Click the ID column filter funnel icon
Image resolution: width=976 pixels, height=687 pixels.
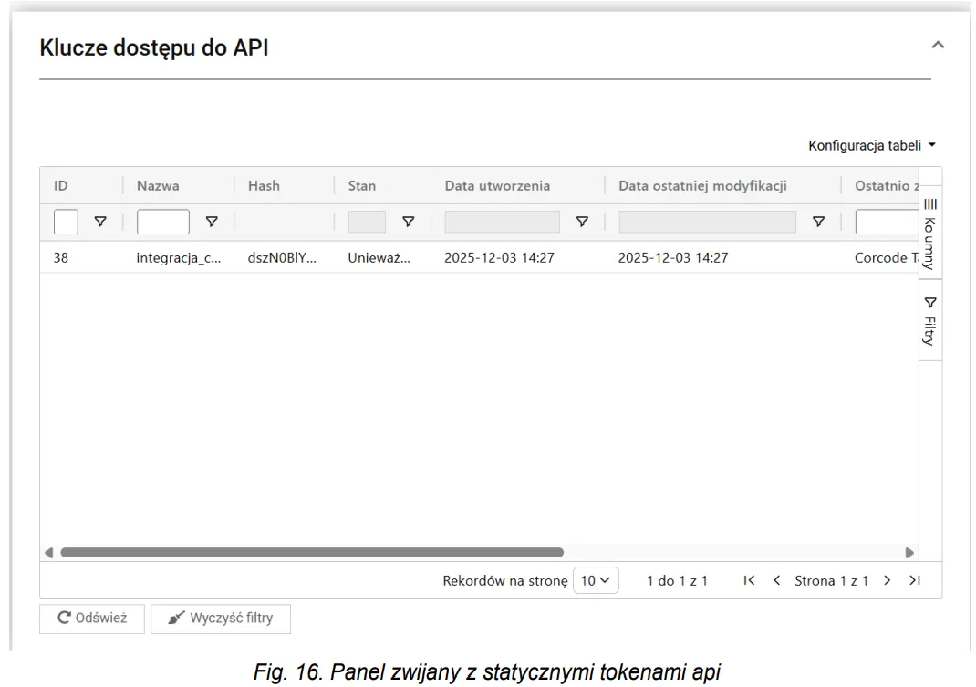point(101,222)
